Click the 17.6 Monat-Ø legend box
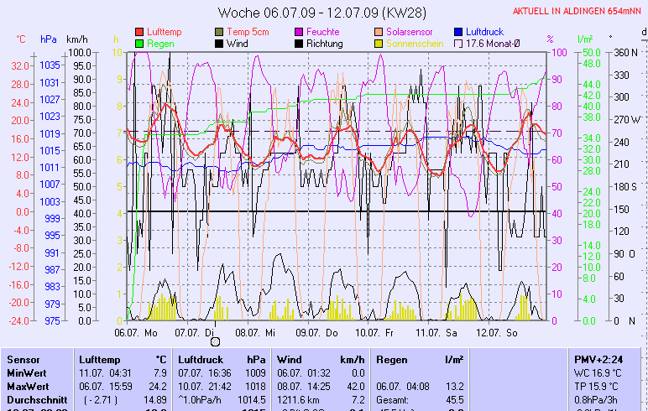Viewport: 648px width, 411px height. (459, 44)
